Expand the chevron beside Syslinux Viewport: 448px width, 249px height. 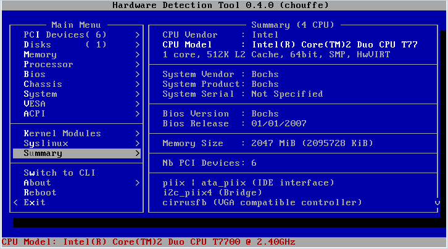[138, 144]
